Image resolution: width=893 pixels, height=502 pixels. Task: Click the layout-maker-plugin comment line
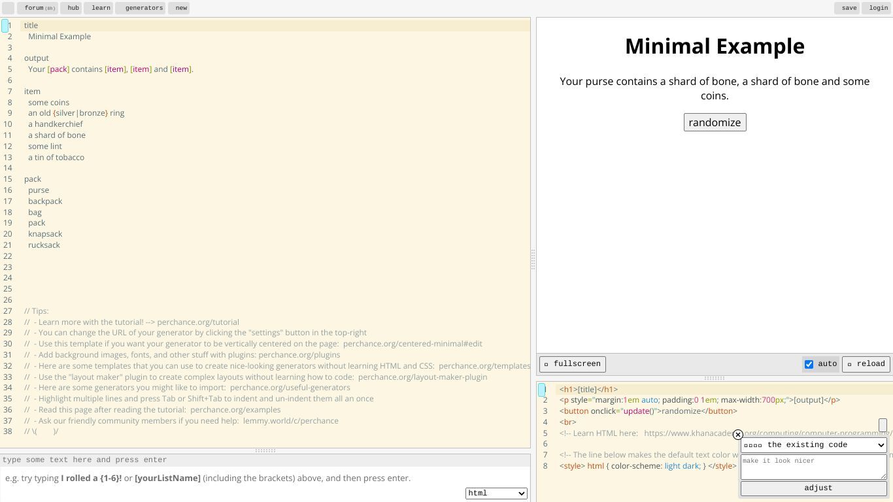256,377
